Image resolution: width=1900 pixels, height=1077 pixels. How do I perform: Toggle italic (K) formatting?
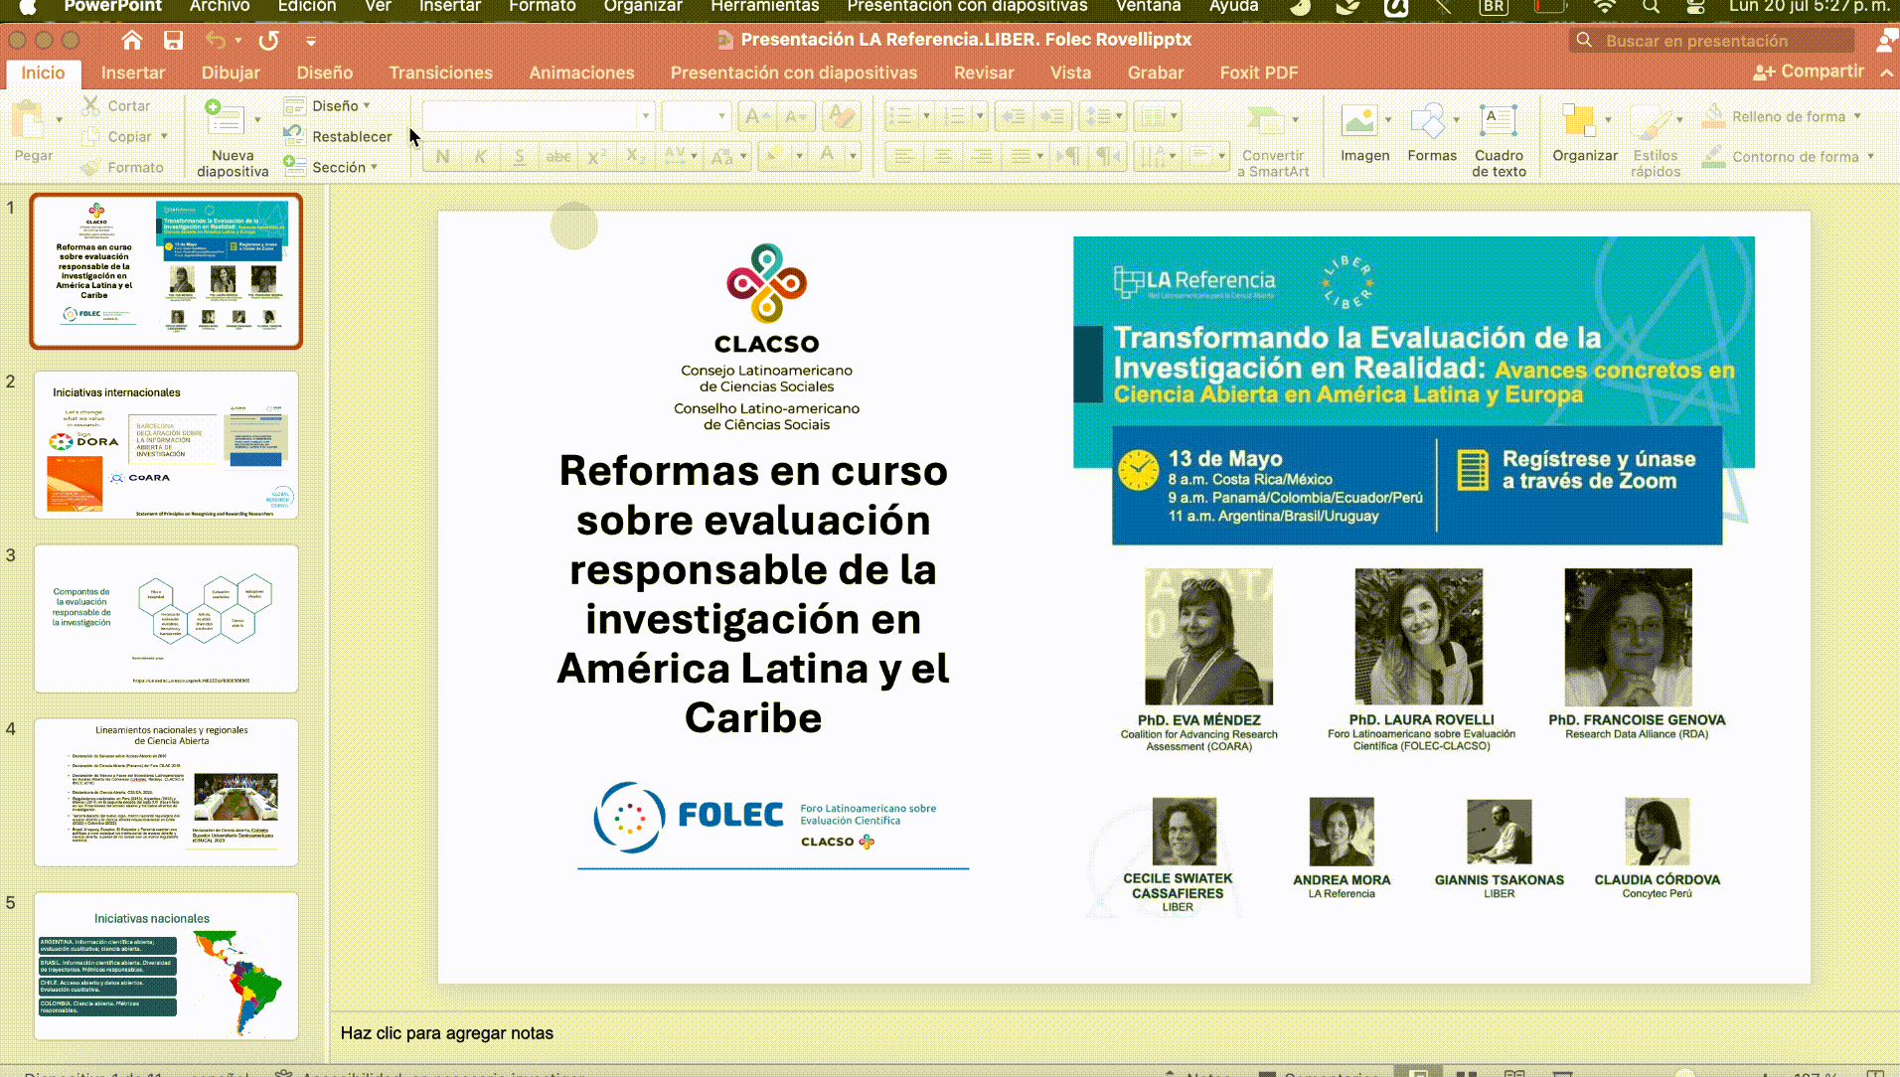481,156
